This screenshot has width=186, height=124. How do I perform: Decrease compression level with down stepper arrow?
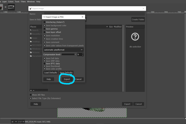pyautogui.click(x=83, y=55)
